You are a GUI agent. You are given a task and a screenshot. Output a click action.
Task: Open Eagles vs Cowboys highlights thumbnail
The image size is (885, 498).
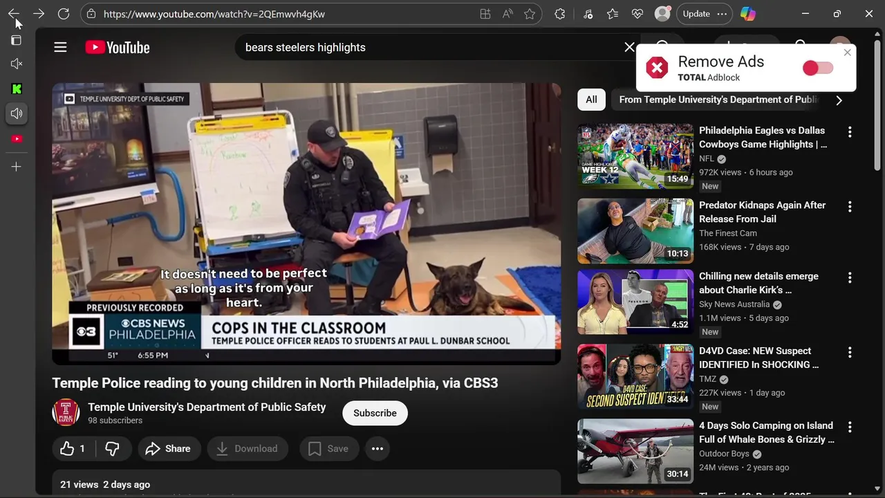click(635, 156)
